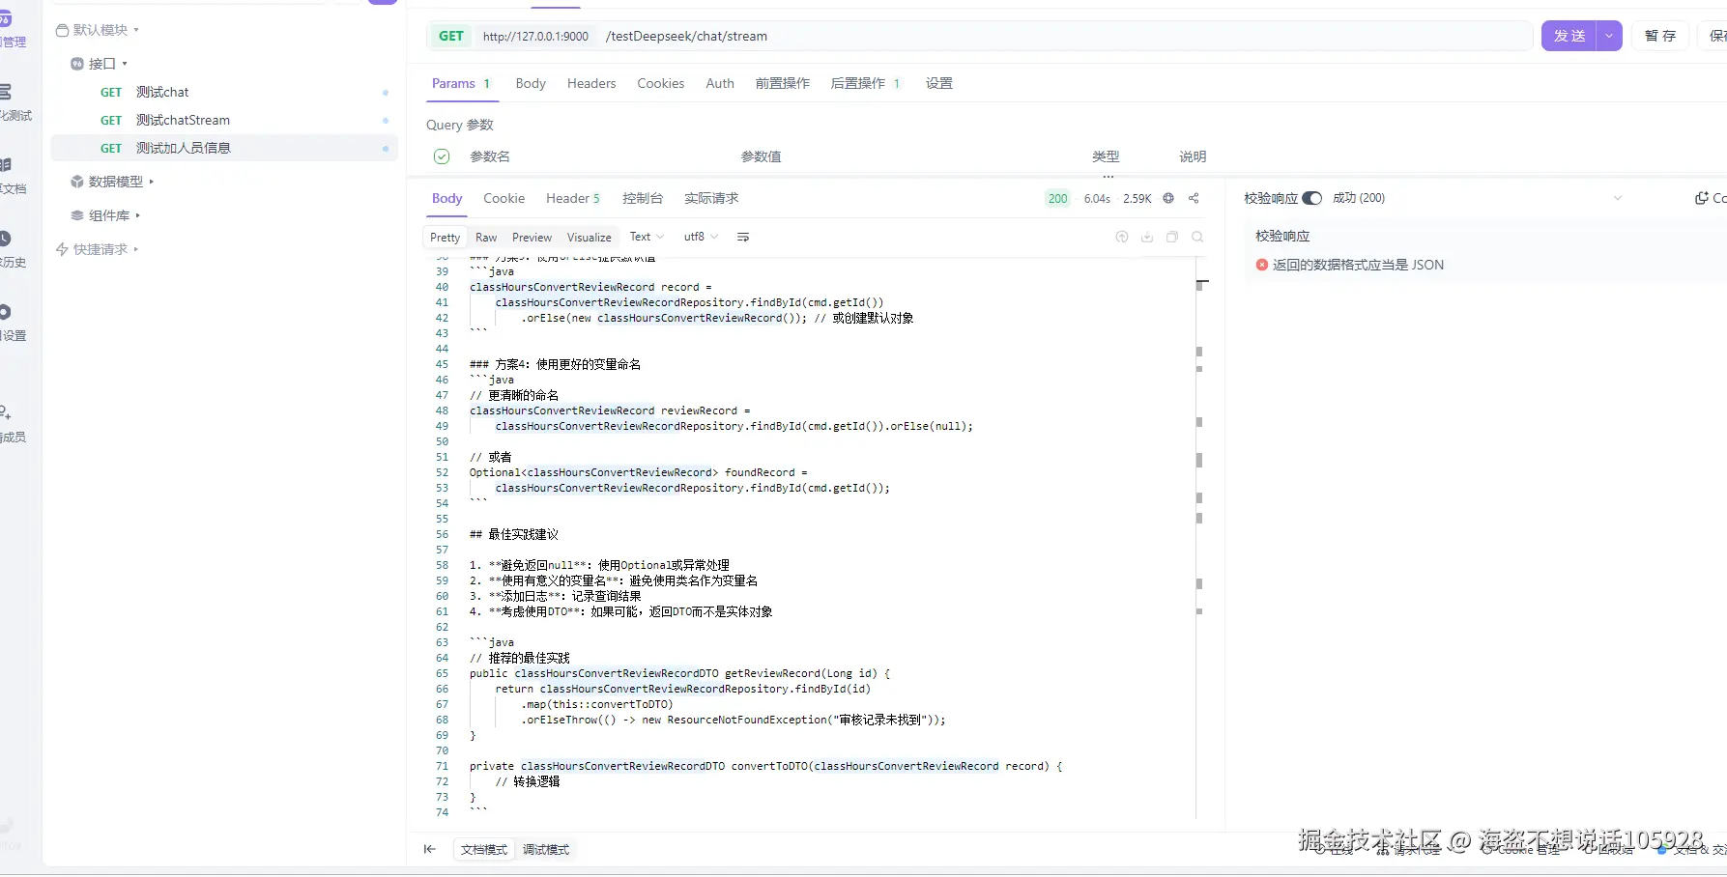Open the docs book icon in sidebar
This screenshot has width=1727, height=877.
tap(5, 165)
